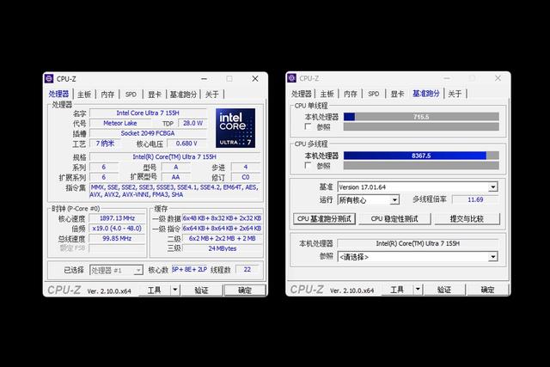550x367 pixels.
Task: Click codename value Meteor Lake
Action: (x=120, y=123)
